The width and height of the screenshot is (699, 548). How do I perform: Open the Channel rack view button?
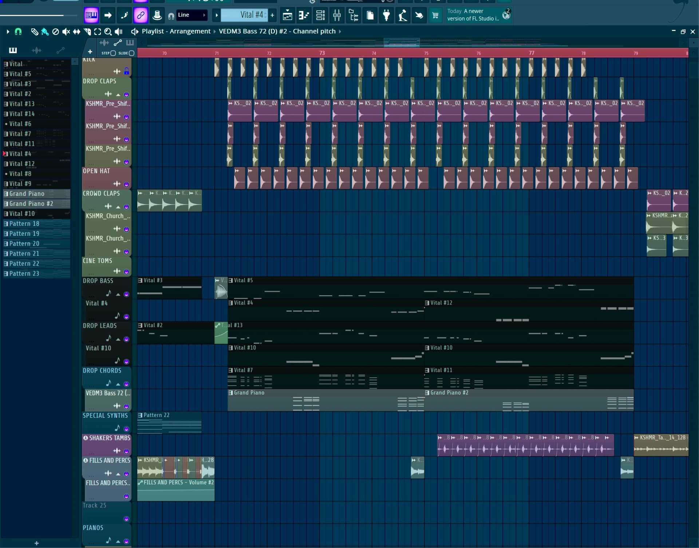click(320, 15)
